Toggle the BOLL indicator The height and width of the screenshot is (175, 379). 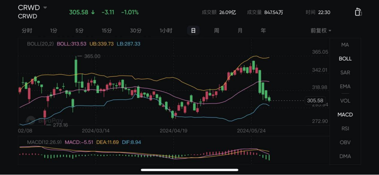[345, 59]
